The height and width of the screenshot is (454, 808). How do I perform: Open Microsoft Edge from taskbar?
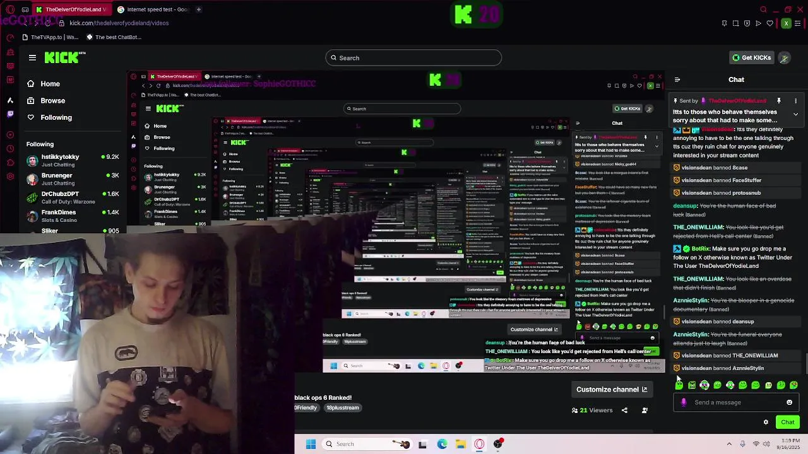(442, 445)
